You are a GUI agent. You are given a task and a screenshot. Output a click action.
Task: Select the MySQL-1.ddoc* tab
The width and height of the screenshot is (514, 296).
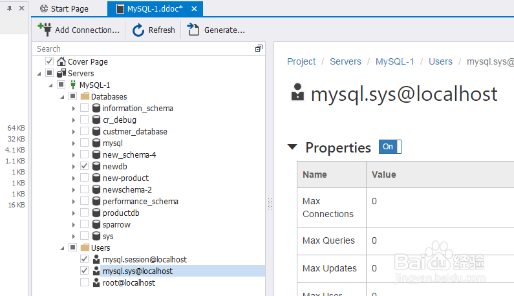(x=155, y=9)
